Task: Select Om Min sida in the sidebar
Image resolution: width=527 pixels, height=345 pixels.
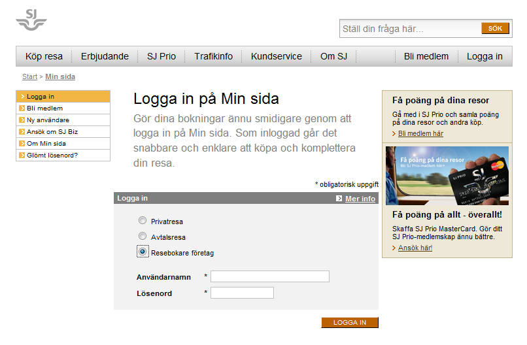Action: [63, 144]
